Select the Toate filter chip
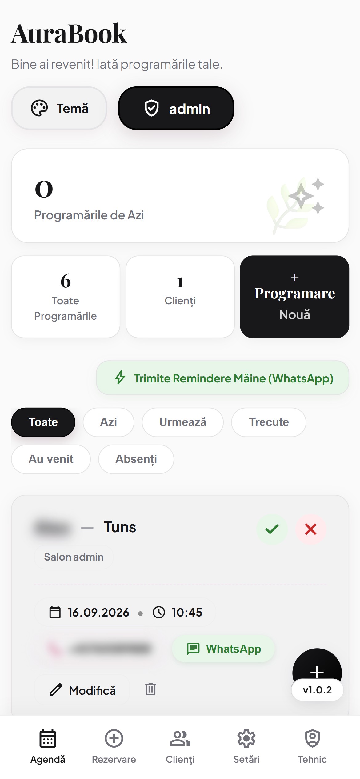This screenshot has height=779, width=360. (x=43, y=422)
